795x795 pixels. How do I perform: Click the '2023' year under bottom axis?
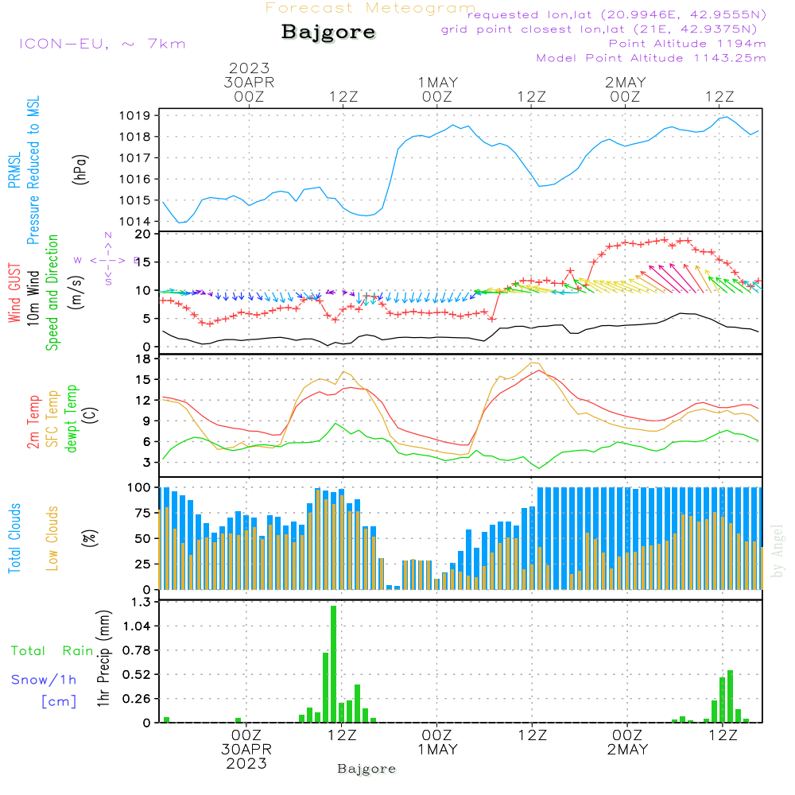coord(246,763)
